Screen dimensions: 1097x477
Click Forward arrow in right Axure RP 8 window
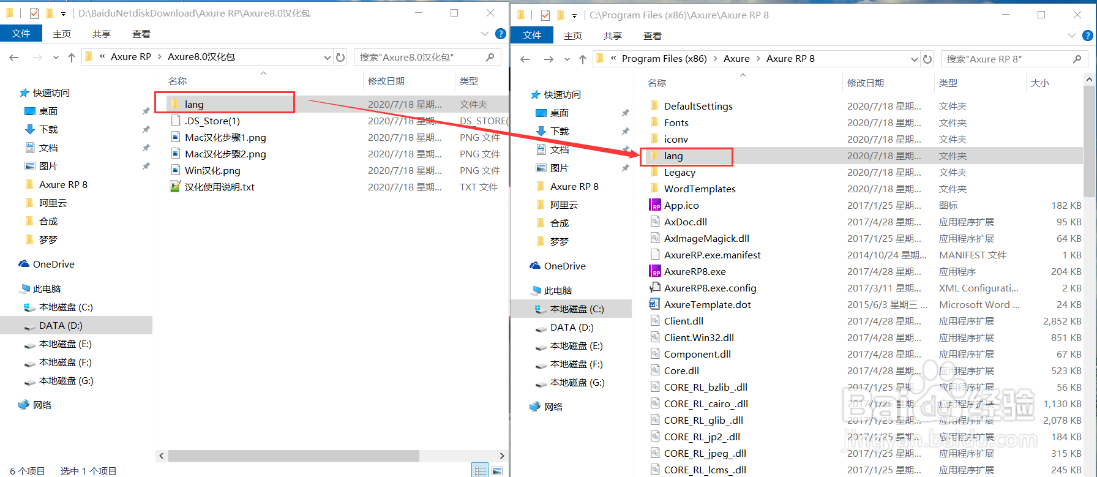pyautogui.click(x=548, y=59)
